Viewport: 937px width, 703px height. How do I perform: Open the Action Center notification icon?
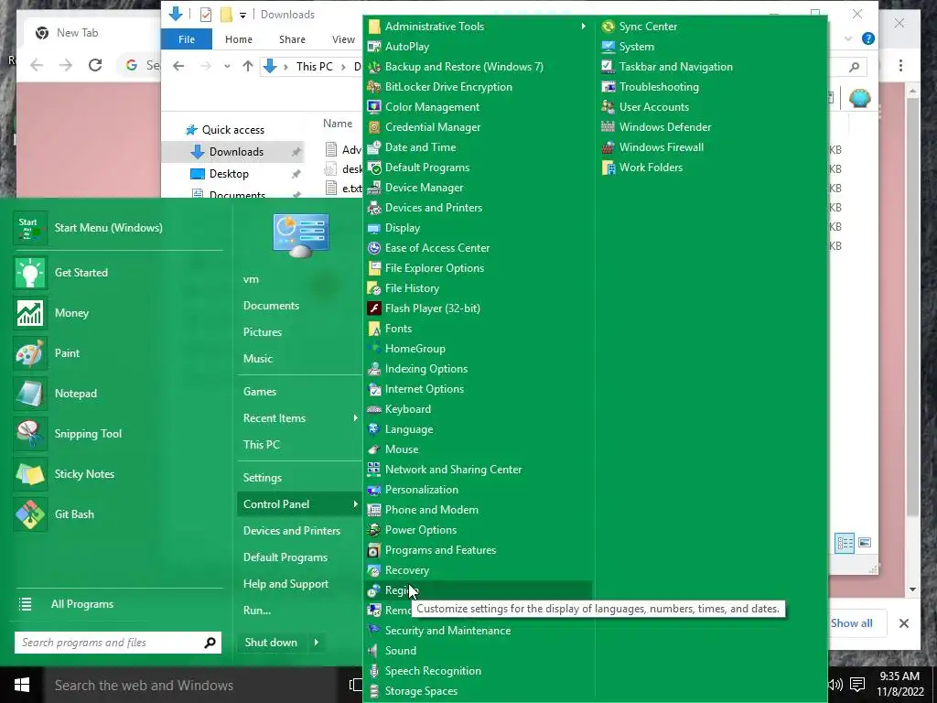tap(857, 685)
